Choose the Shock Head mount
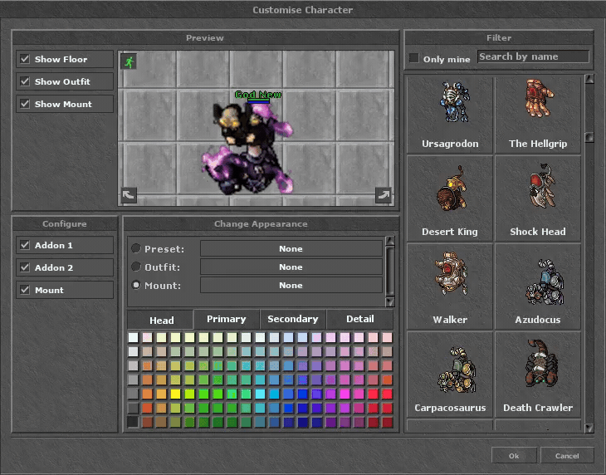 pyautogui.click(x=538, y=198)
